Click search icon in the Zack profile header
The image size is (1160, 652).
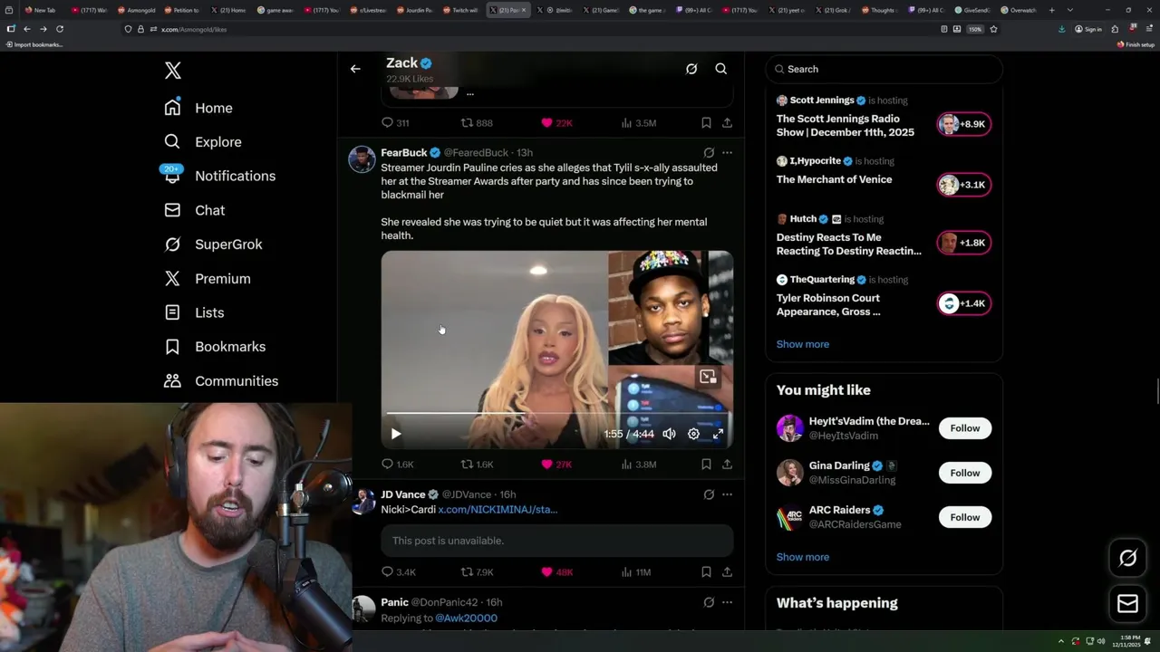click(721, 69)
